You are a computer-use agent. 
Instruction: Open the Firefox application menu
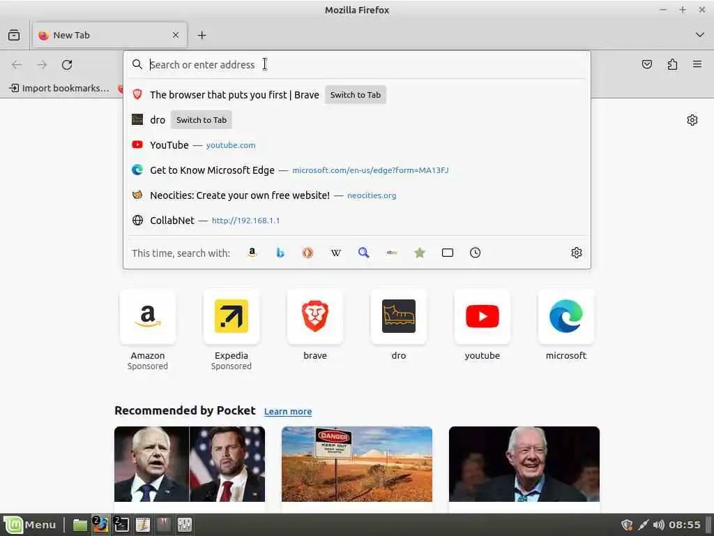click(697, 64)
